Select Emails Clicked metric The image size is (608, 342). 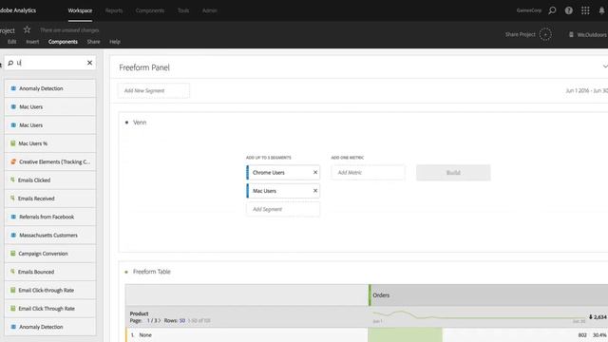coord(50,180)
